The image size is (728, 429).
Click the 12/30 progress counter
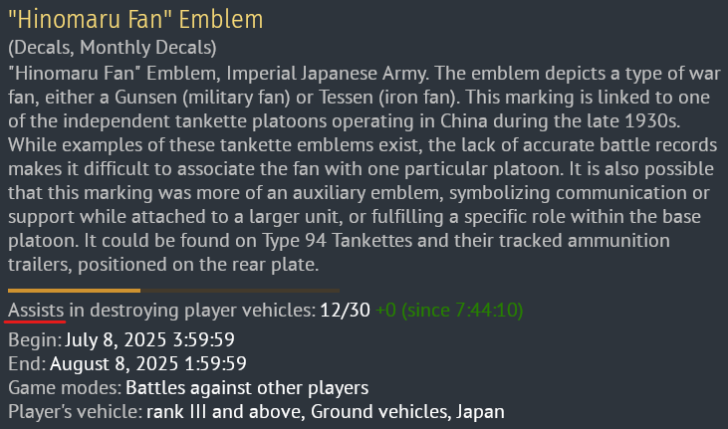point(345,311)
